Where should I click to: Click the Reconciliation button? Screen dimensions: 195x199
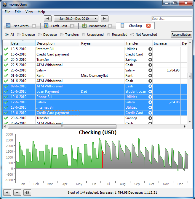click(181, 35)
